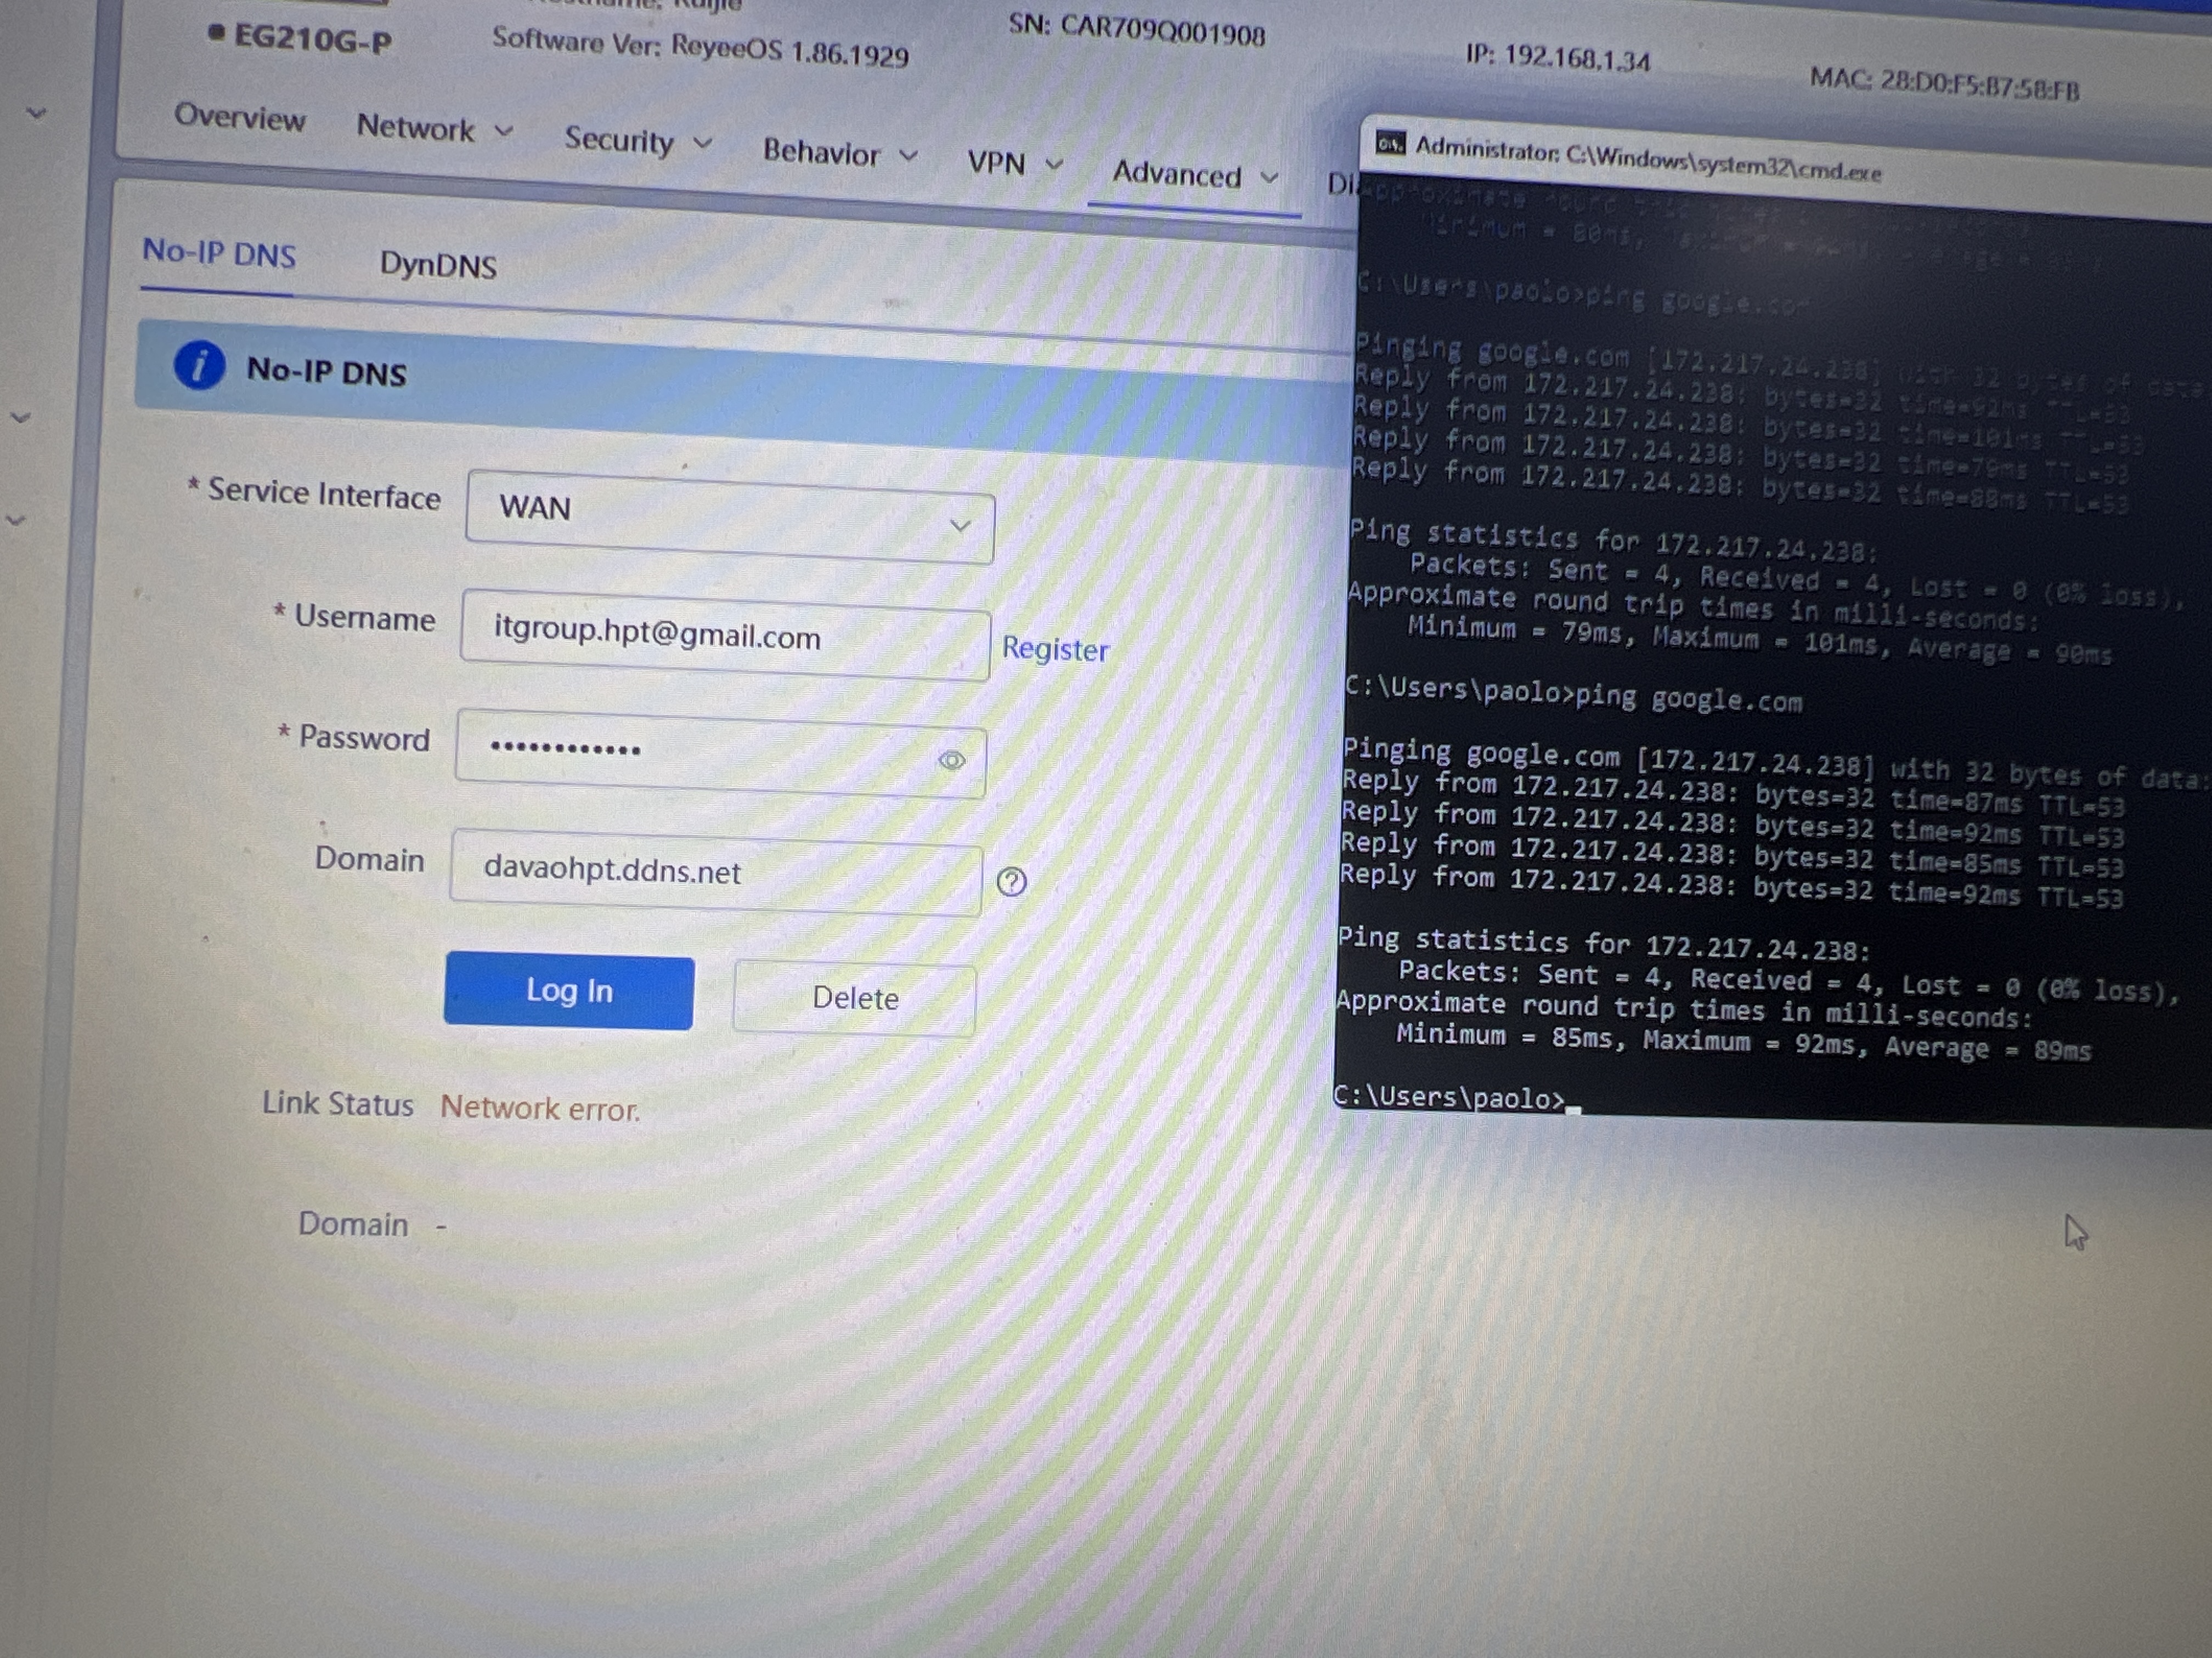This screenshot has height=1658, width=2212.
Task: Toggle password visibility eye icon
Action: click(951, 760)
